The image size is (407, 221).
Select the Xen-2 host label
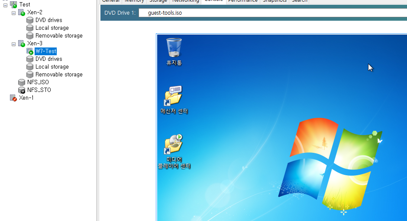35,13
